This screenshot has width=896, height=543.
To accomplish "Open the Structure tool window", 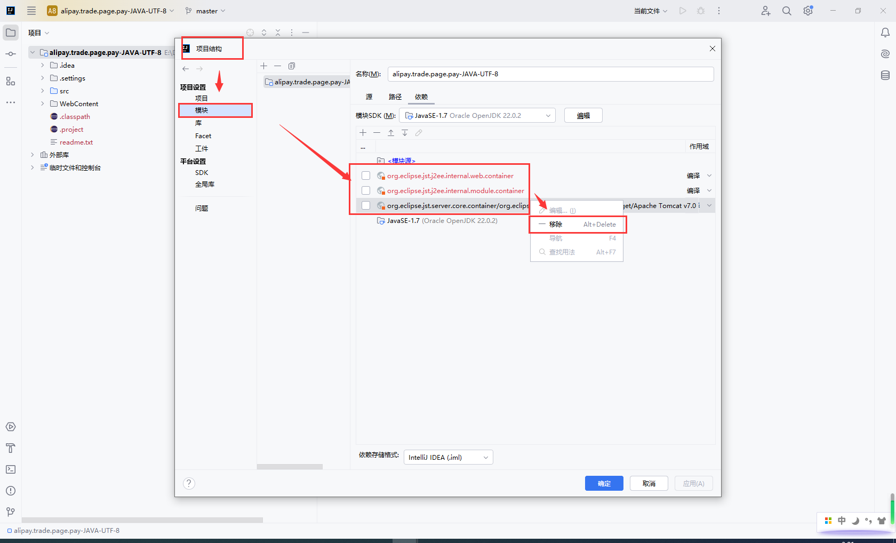I will (11, 81).
